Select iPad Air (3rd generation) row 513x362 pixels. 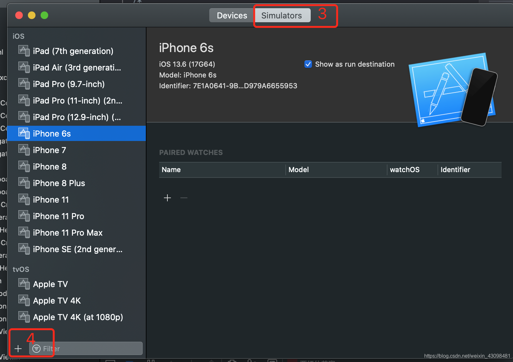(x=76, y=67)
